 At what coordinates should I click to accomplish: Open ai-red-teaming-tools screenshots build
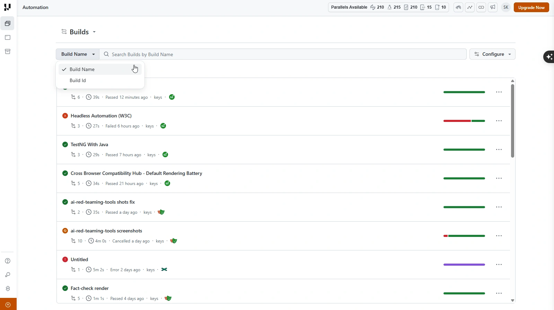(x=106, y=231)
